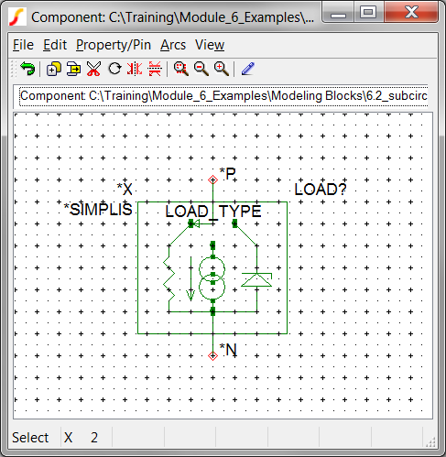
Task: Click the component path text field
Action: click(223, 96)
